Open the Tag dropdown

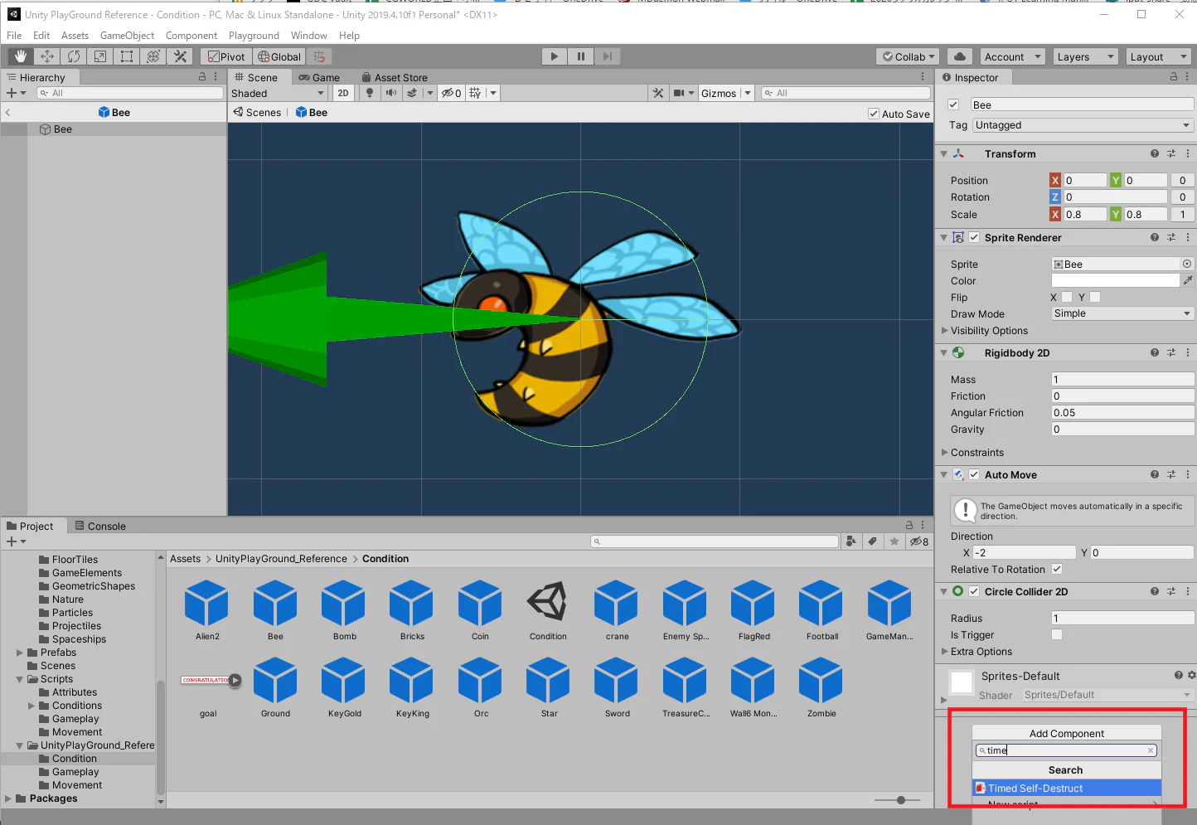click(1083, 125)
